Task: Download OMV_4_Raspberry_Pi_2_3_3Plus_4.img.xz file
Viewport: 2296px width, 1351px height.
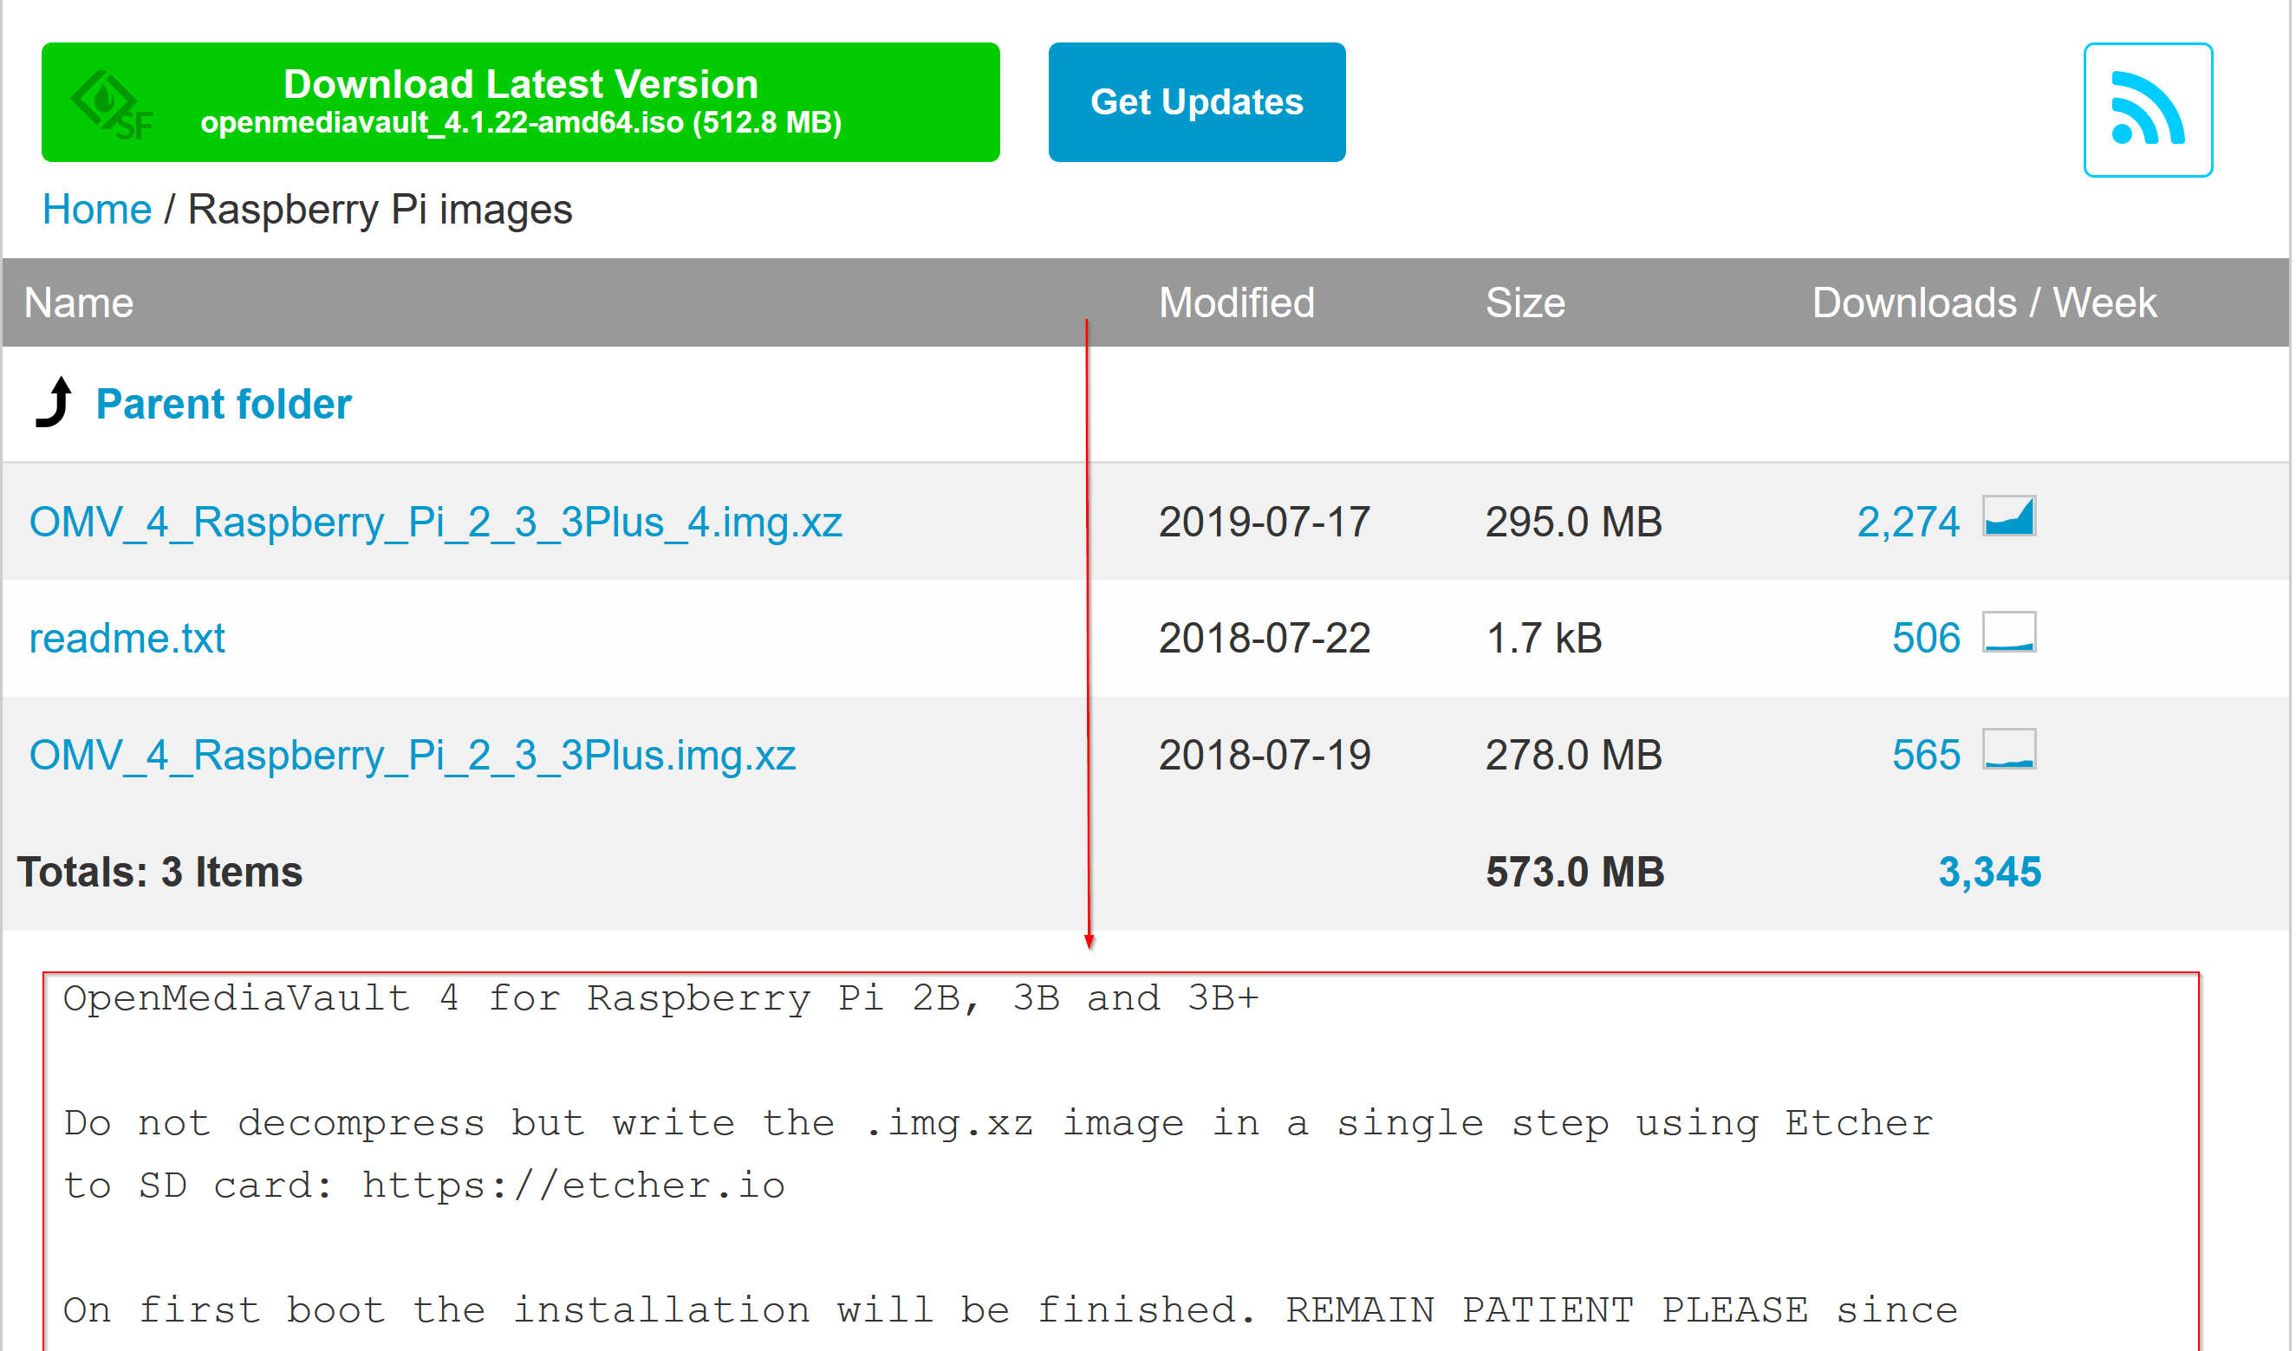Action: click(x=435, y=523)
